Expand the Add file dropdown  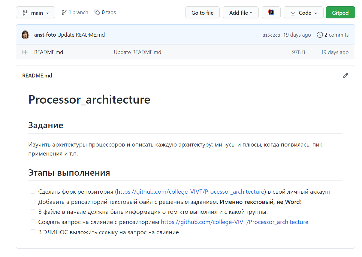tap(240, 12)
